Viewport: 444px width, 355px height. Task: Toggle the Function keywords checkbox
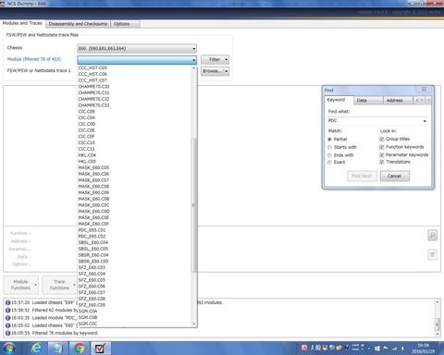click(382, 147)
